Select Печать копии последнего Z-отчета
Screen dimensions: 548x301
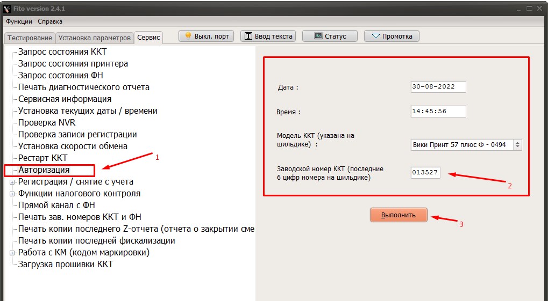click(x=136, y=229)
